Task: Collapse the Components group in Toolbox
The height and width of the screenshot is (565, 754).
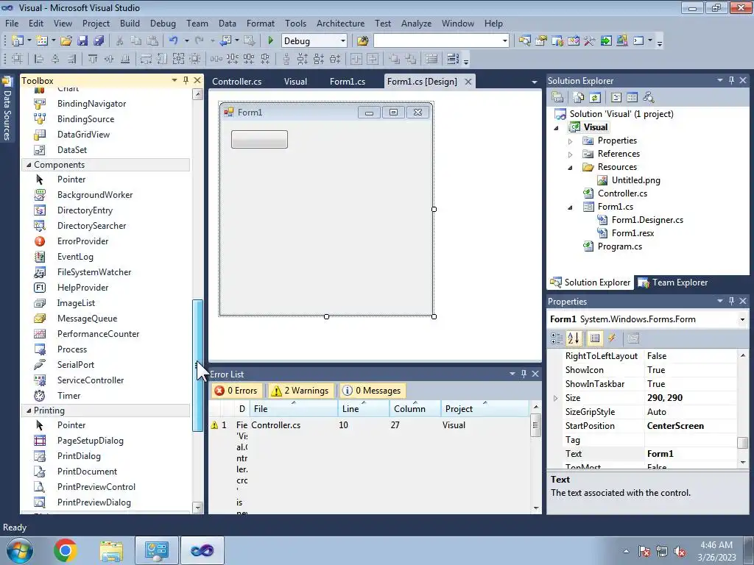Action: point(29,165)
